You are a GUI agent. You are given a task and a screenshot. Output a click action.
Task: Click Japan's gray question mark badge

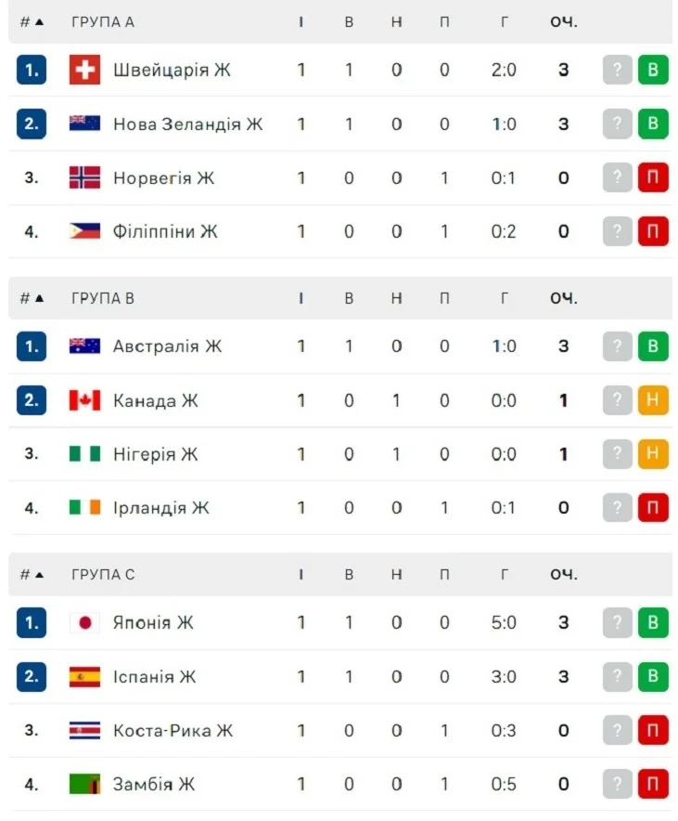point(617,622)
